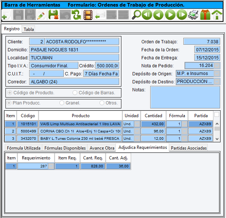Open the Fórmulas Disponibles tab
This screenshot has height=218, width=226.
pyautogui.click(x=65, y=148)
